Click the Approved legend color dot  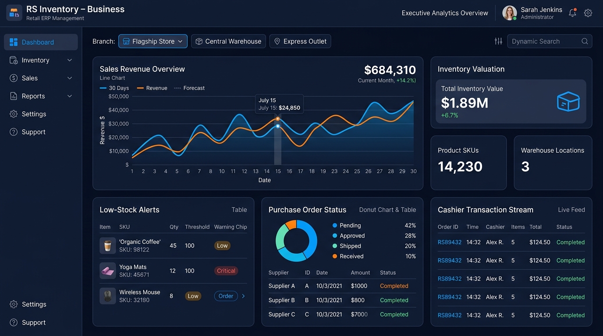coord(335,236)
